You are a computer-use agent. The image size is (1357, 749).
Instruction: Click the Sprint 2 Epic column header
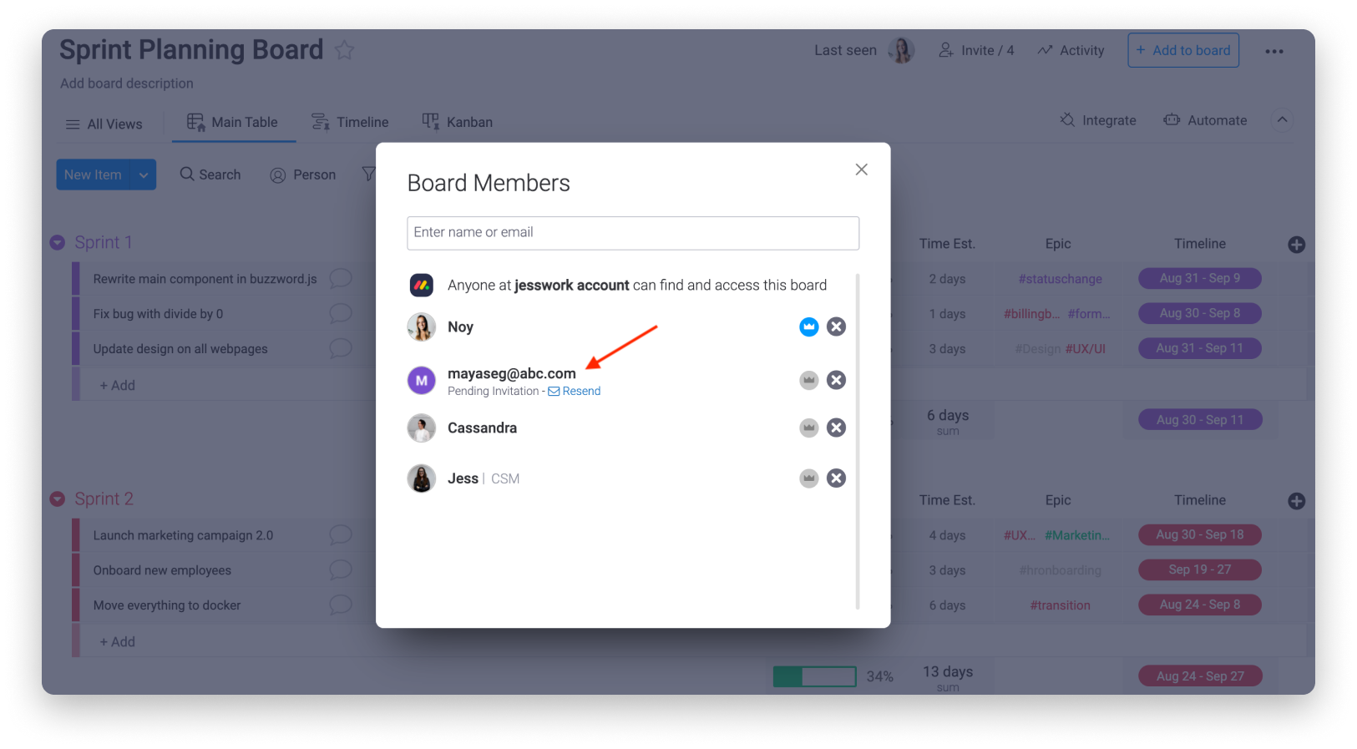click(x=1058, y=500)
